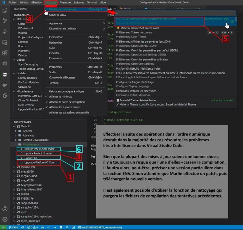Expand the Remote Development folder
The image size is (243, 230).
15,140
